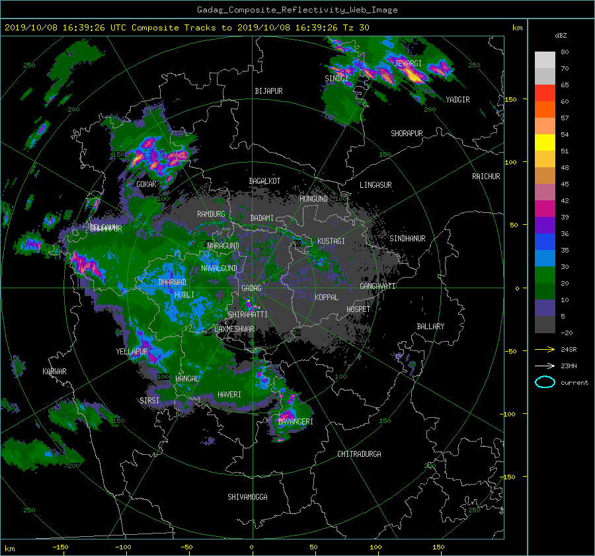Pick the purple swatch between 39 and 36 dBZ

click(545, 225)
